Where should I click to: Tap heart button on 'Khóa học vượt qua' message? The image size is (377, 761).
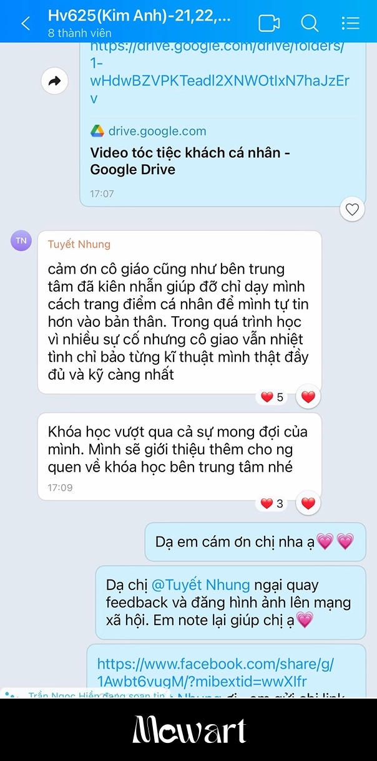click(308, 503)
